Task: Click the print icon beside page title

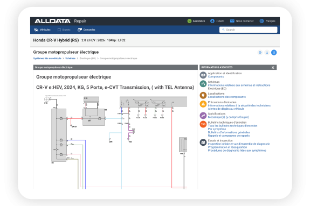Action: tap(260, 53)
